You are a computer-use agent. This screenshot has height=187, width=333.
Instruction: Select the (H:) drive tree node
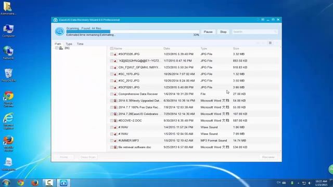coord(67,48)
